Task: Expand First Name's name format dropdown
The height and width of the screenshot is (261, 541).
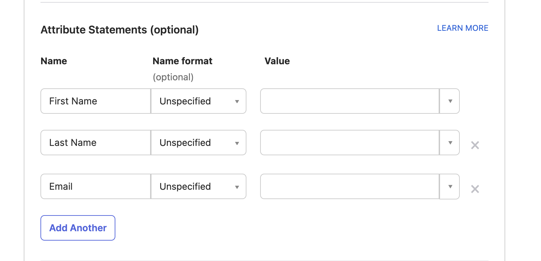Action: tap(199, 101)
